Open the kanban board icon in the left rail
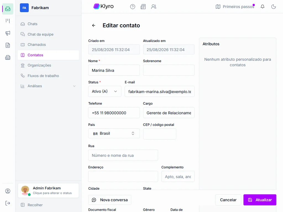The width and height of the screenshot is (283, 212). [x=8, y=21]
